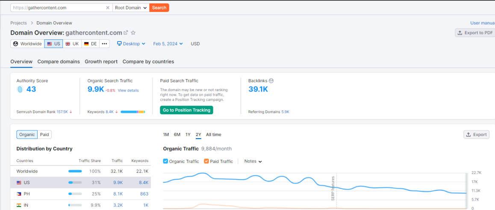Select DE database button
The width and height of the screenshot is (495, 210).
point(90,44)
